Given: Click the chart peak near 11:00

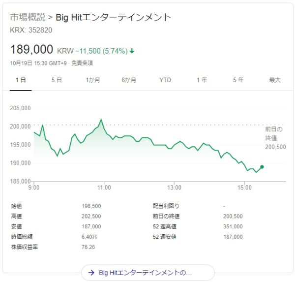Looking at the screenshot, I should click(101, 119).
